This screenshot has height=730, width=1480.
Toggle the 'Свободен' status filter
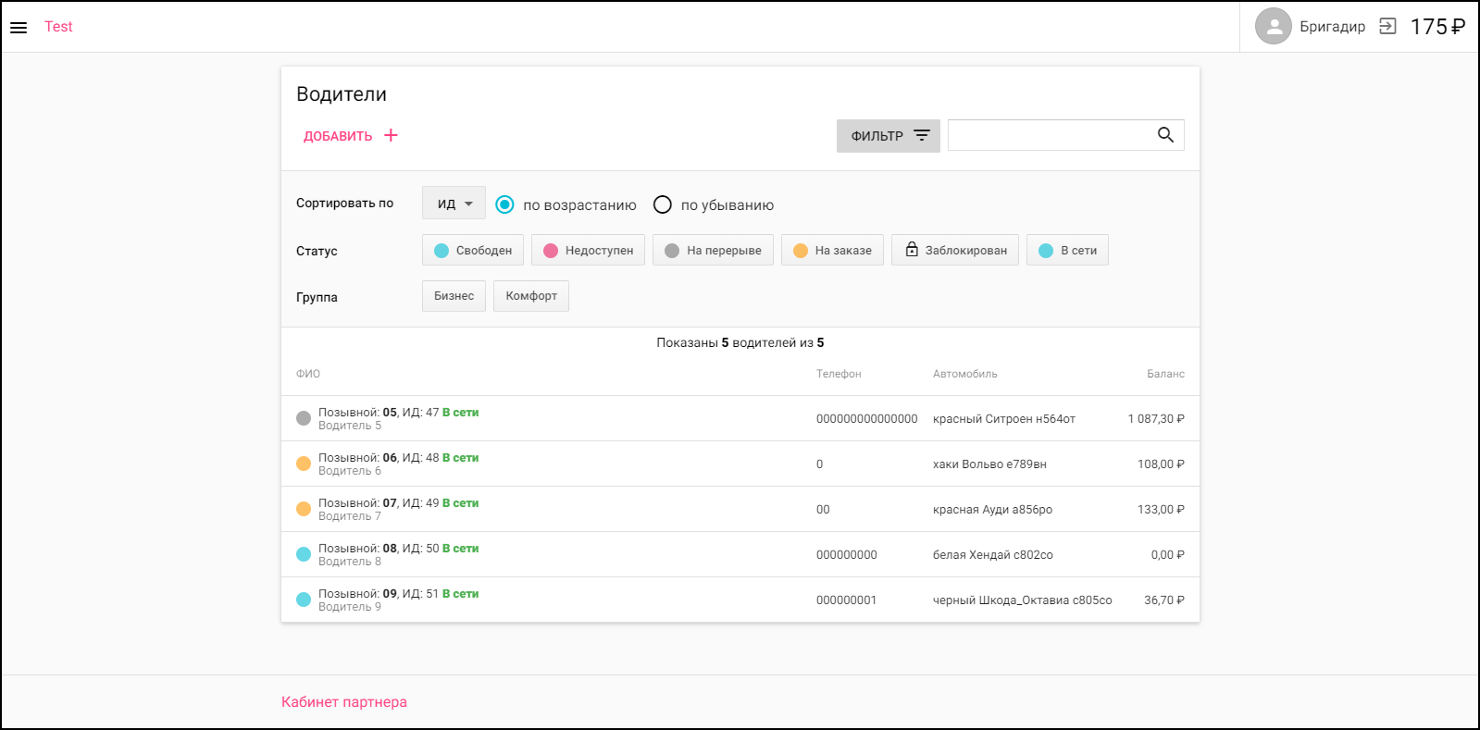(473, 250)
